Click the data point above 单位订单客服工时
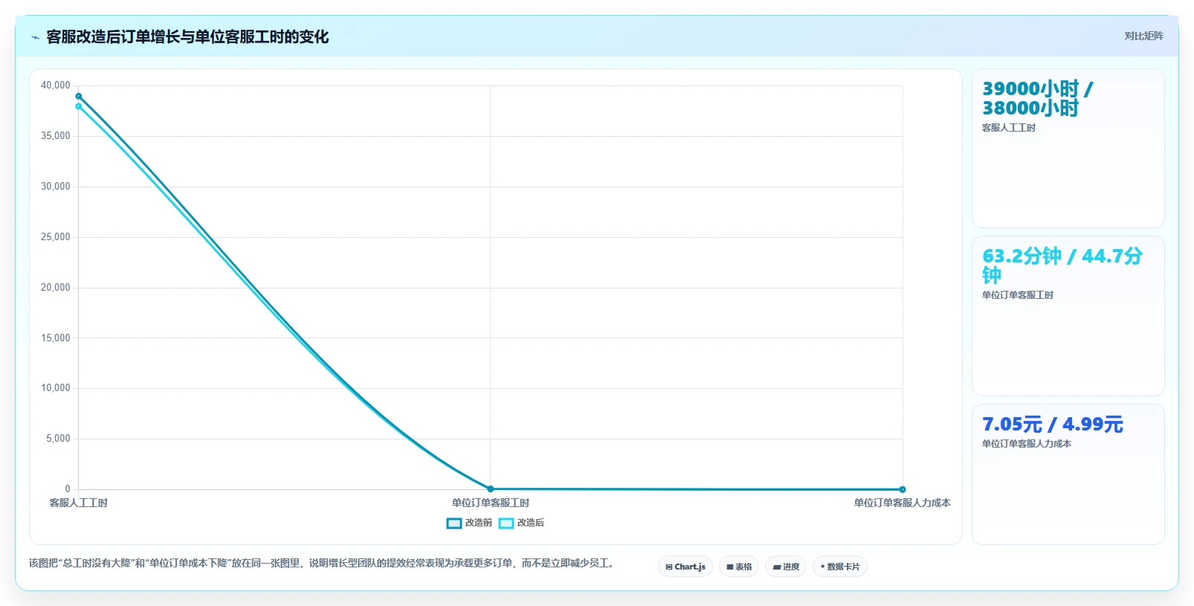The height and width of the screenshot is (606, 1194). pos(490,489)
